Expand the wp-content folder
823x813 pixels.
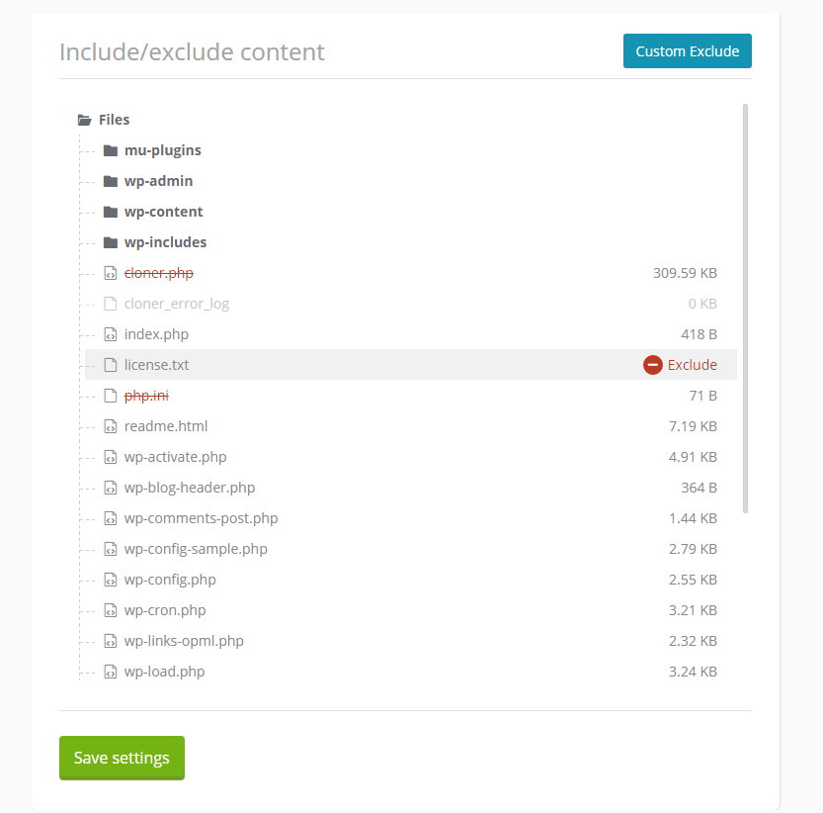(163, 212)
